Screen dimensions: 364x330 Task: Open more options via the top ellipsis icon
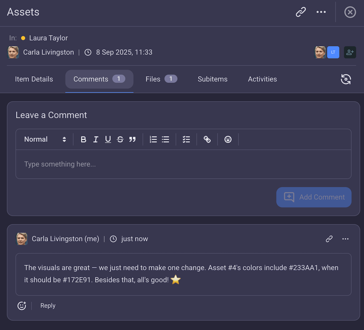321,12
